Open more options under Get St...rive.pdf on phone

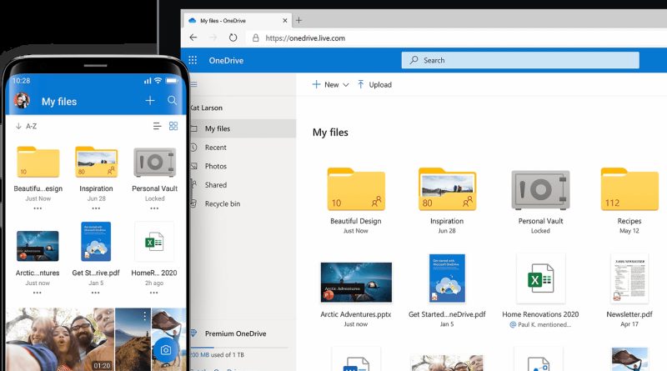[95, 293]
